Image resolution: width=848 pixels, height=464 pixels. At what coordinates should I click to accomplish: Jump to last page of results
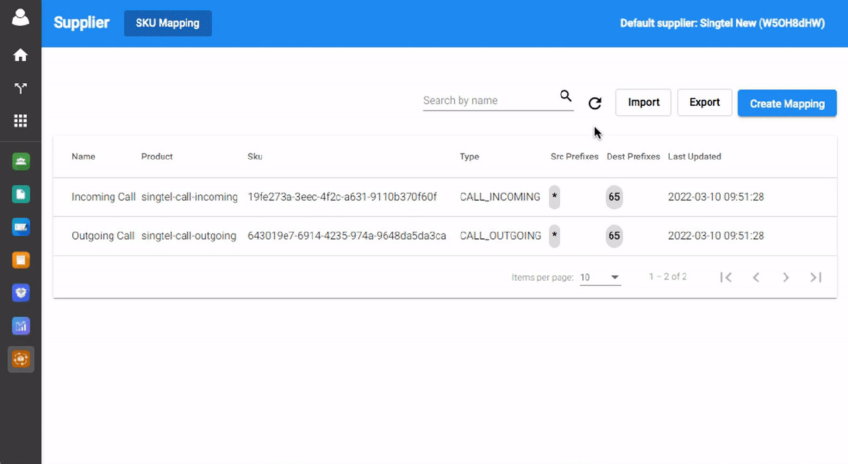click(816, 277)
